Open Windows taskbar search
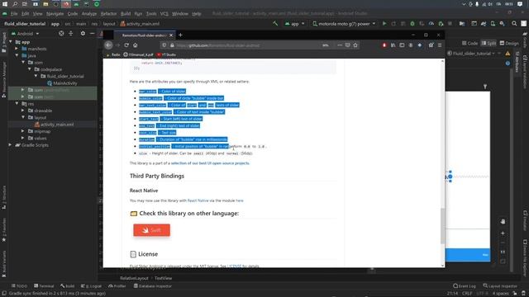529x297 pixels. coord(15,4)
